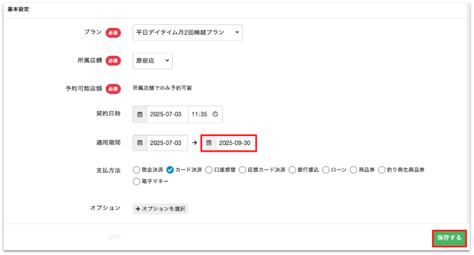
Task: Click the 2025-09-30 end date field
Action: pyautogui.click(x=234, y=143)
